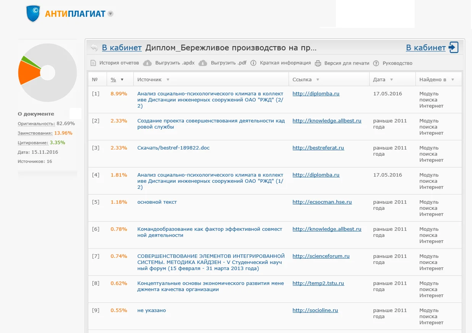Sort by percent column arrow
Viewport: 472px width, 333px height.
[122, 80]
